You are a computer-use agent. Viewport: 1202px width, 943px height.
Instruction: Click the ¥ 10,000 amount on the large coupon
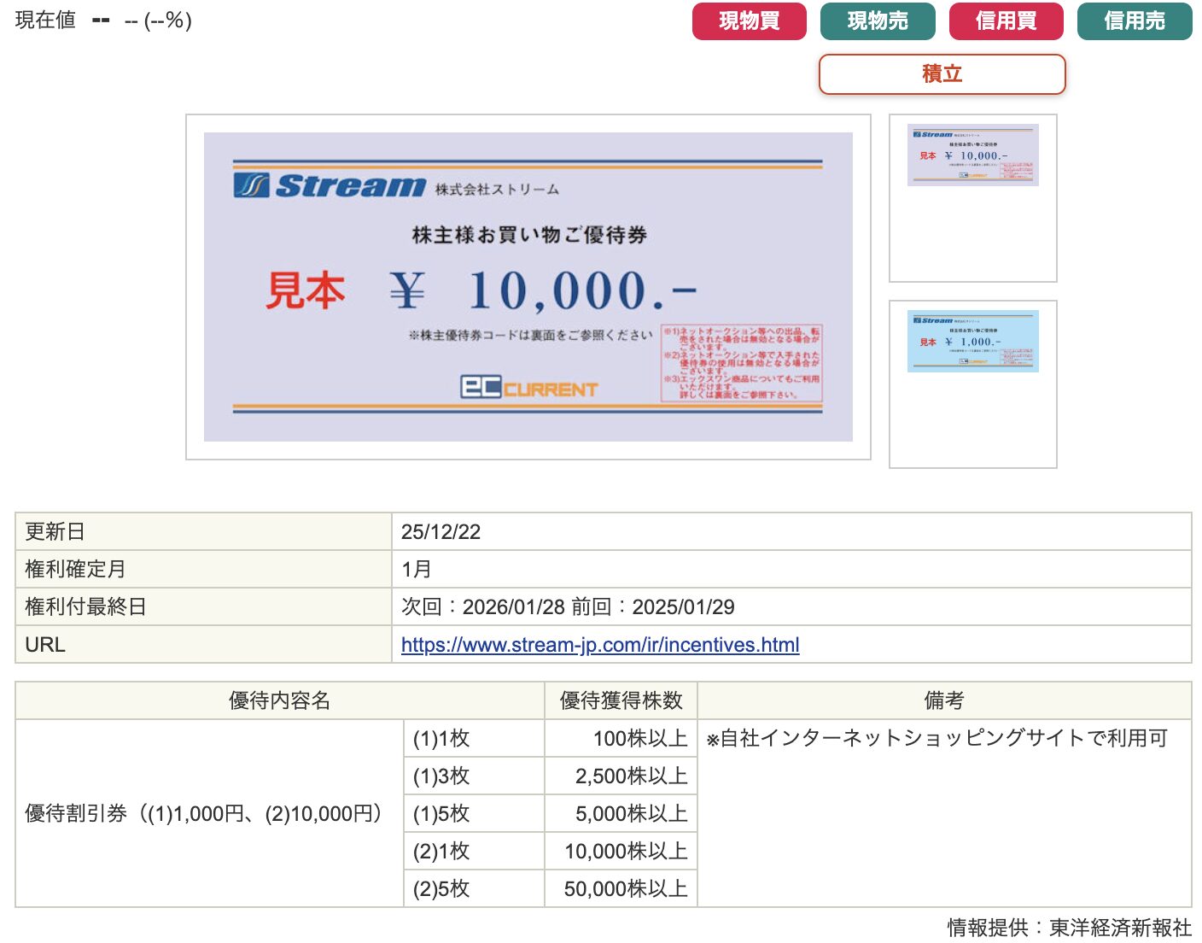click(543, 291)
